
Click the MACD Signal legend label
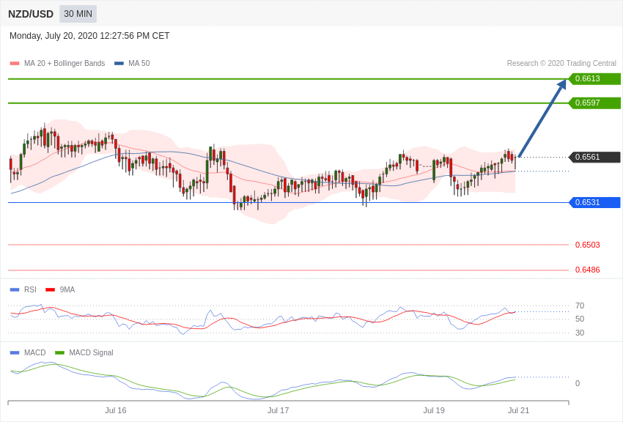point(91,352)
